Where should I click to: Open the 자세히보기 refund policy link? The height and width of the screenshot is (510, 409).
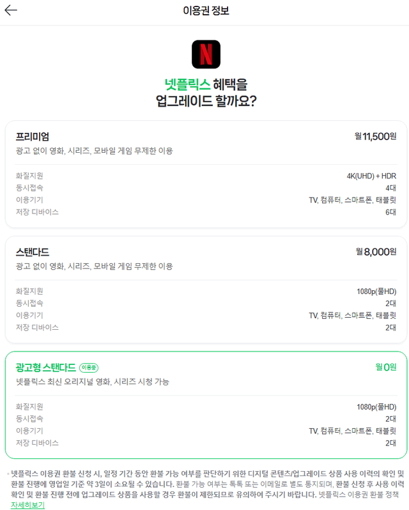tap(27, 506)
